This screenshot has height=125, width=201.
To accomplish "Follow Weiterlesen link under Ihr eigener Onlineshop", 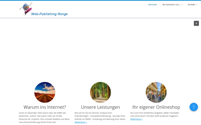I will [x=136, y=119].
